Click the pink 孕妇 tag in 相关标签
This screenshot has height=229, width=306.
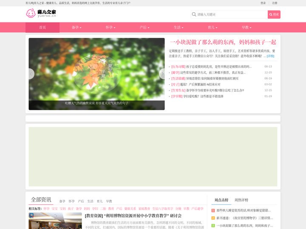pyautogui.click(x=95, y=209)
